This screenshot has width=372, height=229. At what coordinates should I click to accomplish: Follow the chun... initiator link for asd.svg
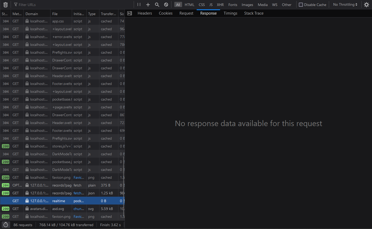click(79, 209)
